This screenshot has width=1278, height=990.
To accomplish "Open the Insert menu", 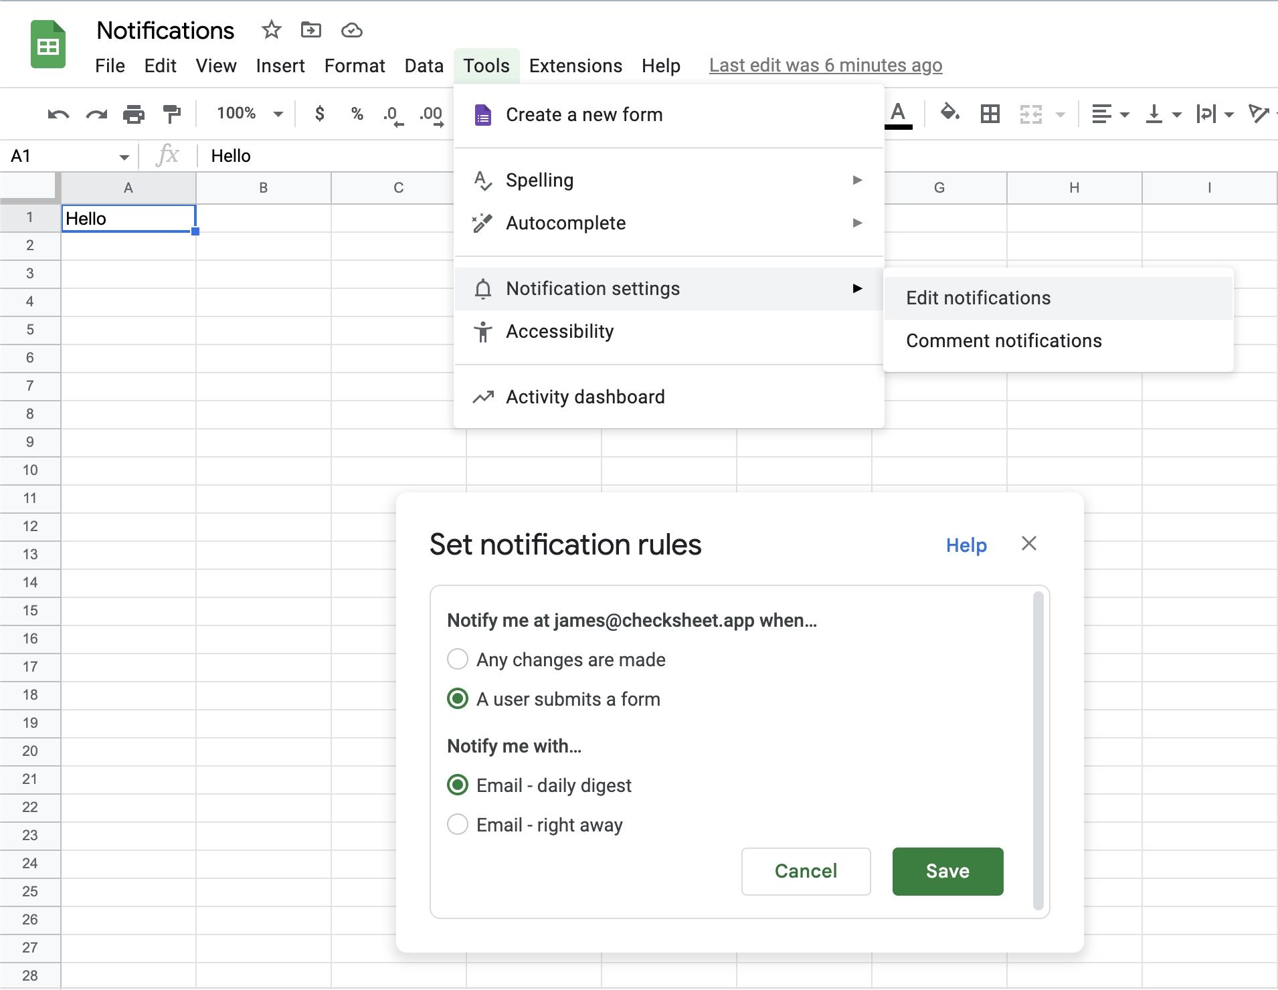I will click(280, 66).
